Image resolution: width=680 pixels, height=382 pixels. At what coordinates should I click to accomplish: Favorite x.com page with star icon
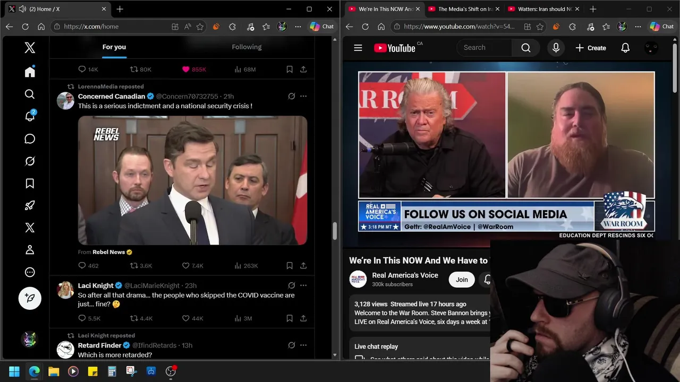coord(200,27)
